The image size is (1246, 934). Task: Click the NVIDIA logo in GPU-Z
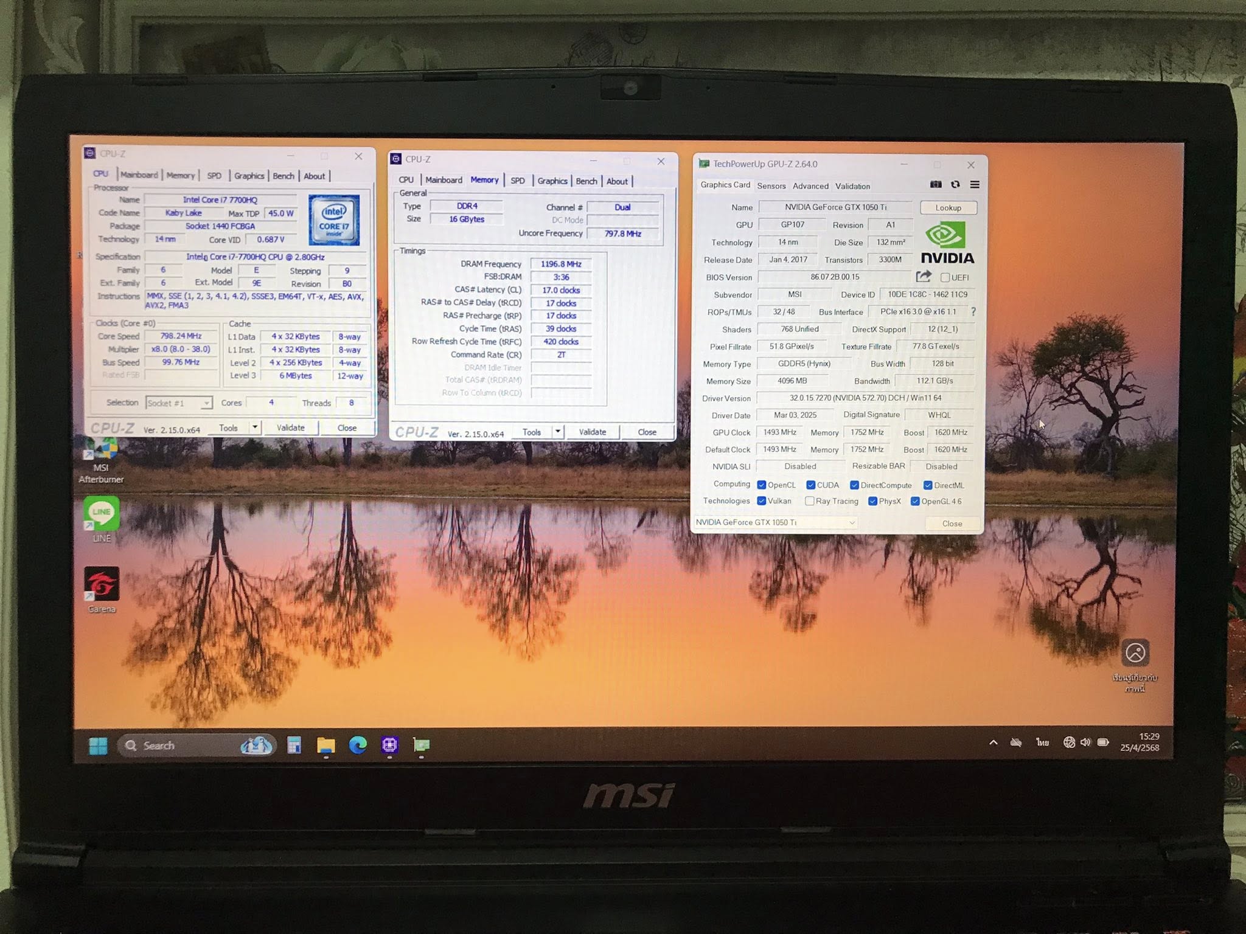pos(947,243)
